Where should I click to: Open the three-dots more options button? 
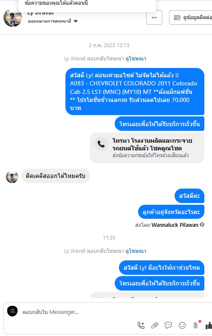[154, 17]
